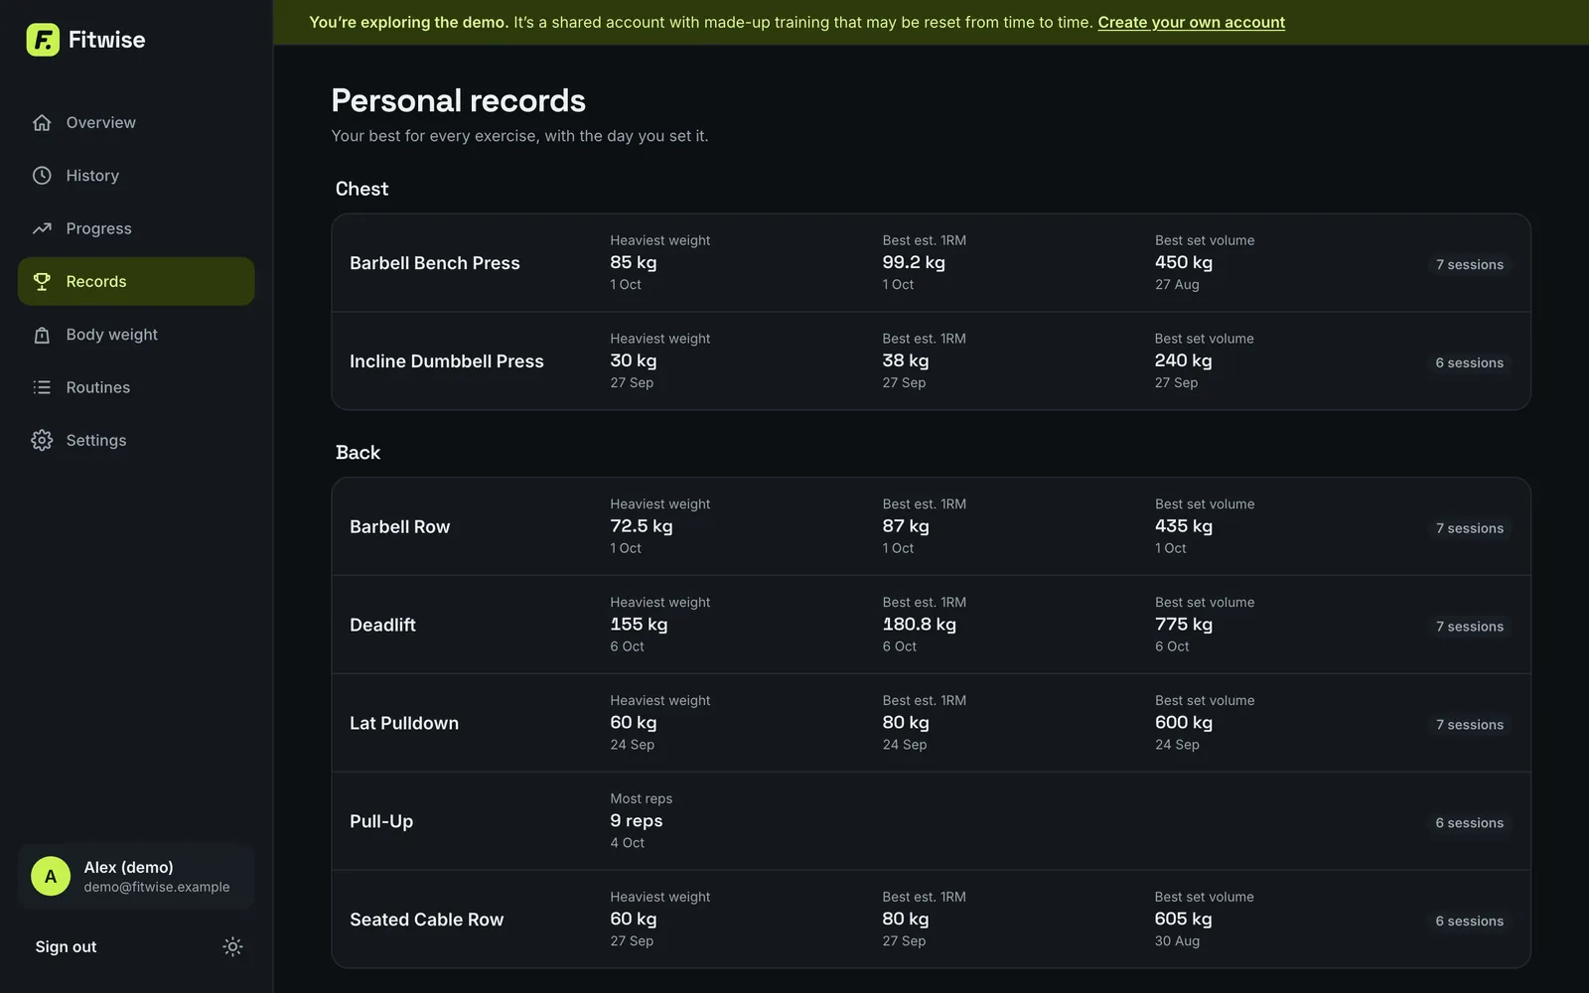Click the Routines list icon

click(x=42, y=387)
